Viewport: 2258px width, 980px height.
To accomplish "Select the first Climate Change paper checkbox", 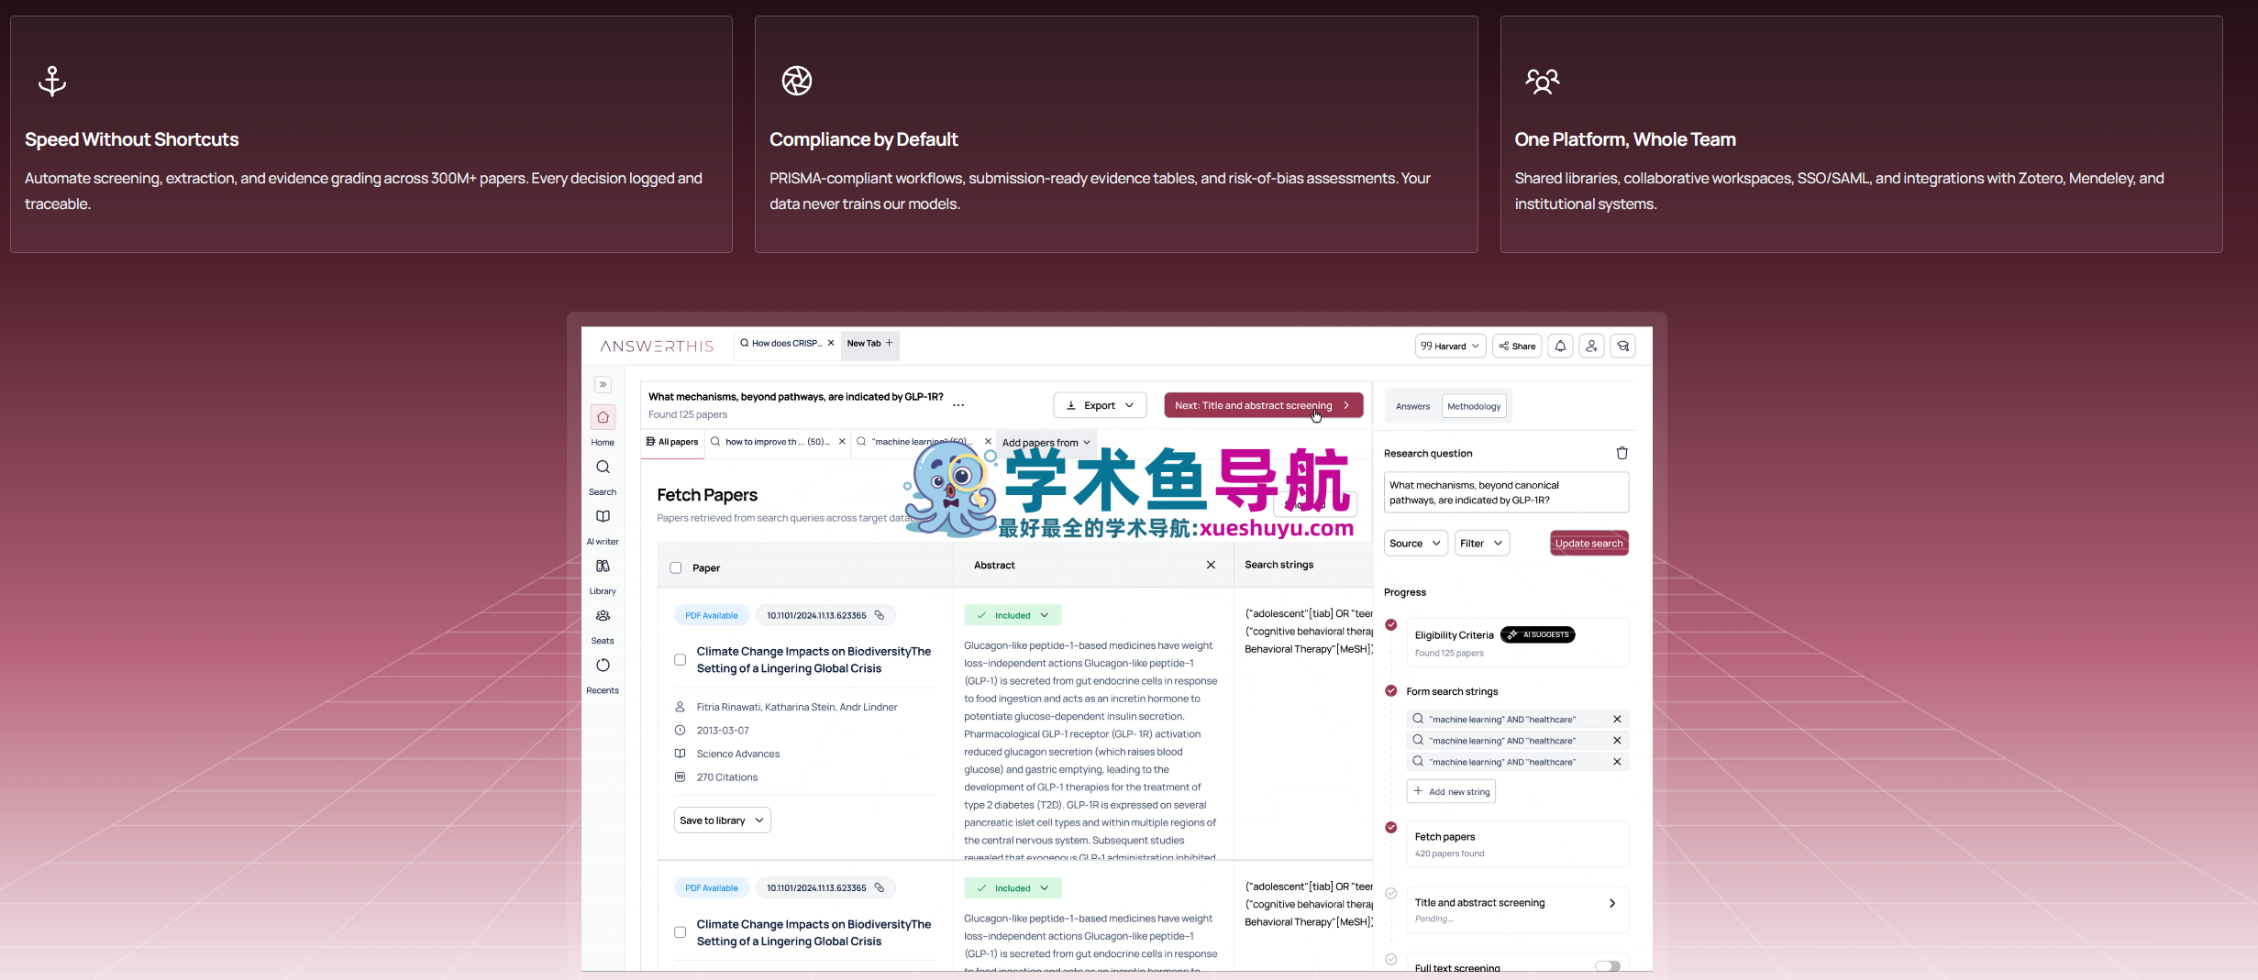I will click(680, 659).
